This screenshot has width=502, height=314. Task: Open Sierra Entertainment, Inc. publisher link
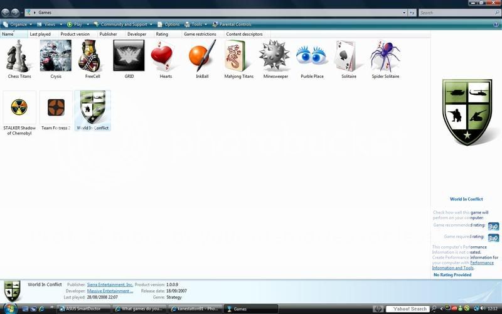(x=110, y=284)
